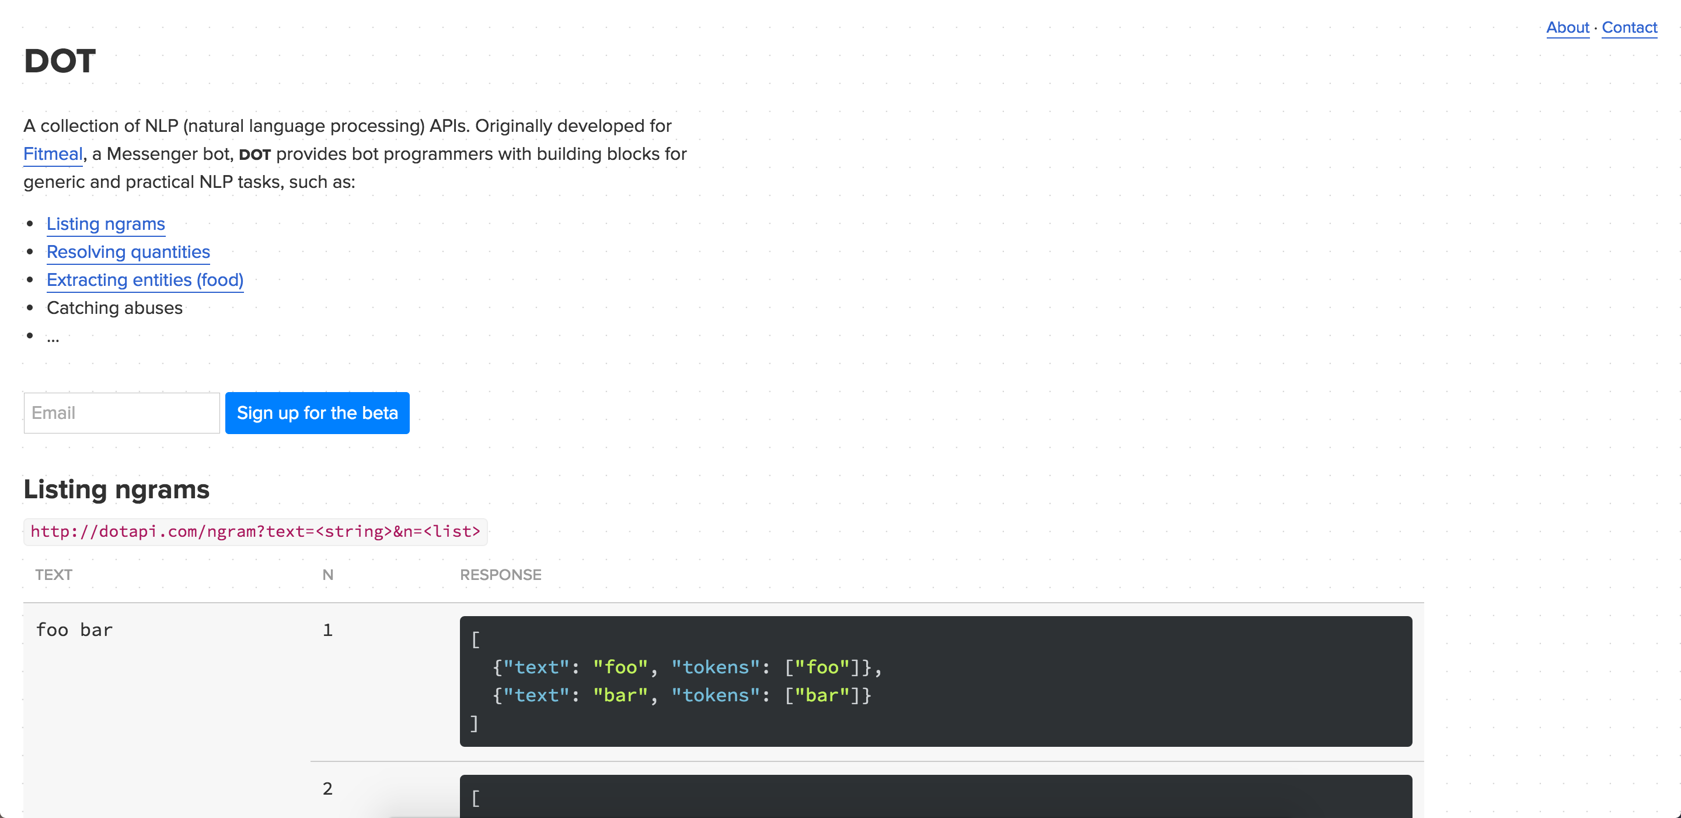Image resolution: width=1681 pixels, height=818 pixels.
Task: Click the Catching abuses list item
Action: pos(115,308)
